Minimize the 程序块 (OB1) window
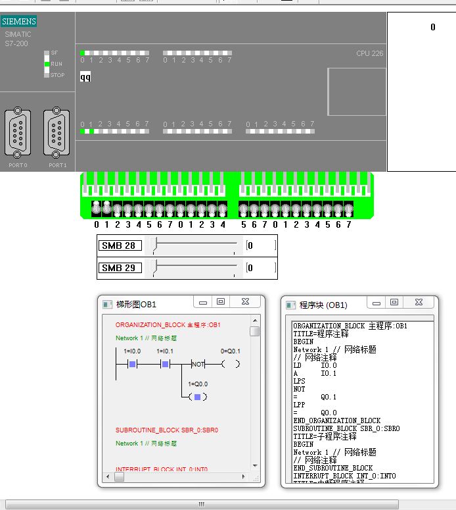456x510 pixels. [x=376, y=302]
